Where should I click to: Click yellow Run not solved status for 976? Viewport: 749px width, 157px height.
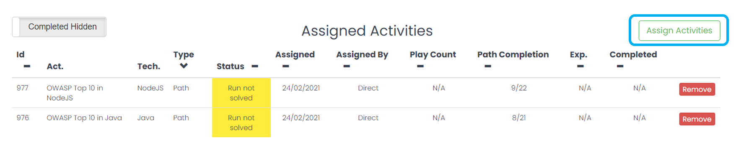point(241,123)
